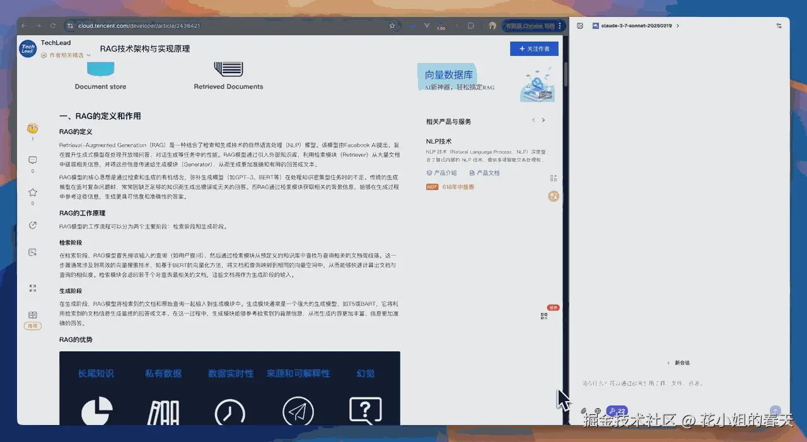Share the article via the share icon
The image size is (807, 442).
[33, 225]
